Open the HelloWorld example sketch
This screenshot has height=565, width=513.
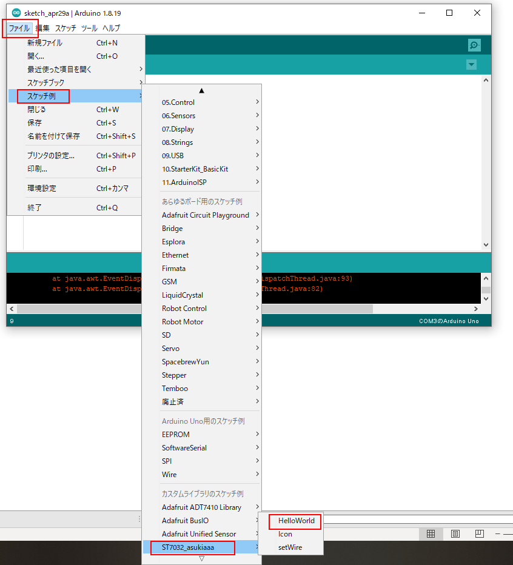tap(296, 521)
